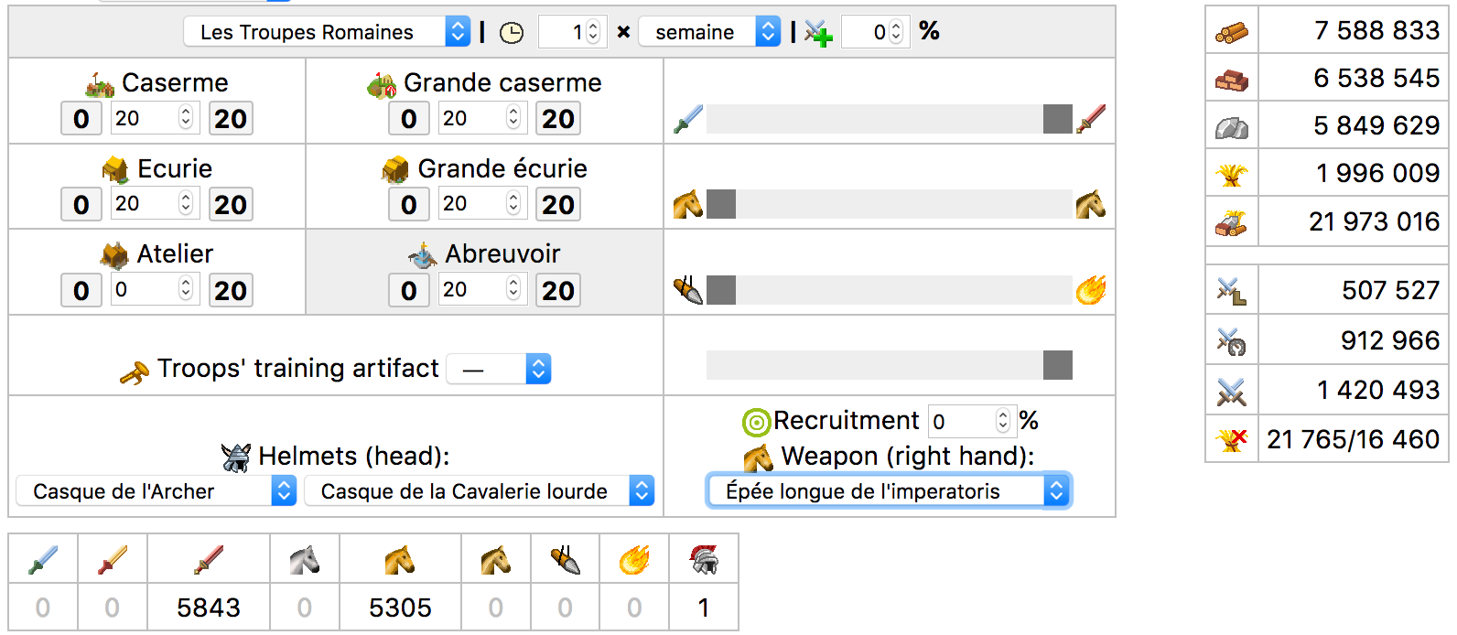Click the iron ore resource icon
1457x635 pixels.
pos(1231,127)
